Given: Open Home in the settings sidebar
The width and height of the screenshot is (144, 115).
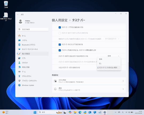Looking at the screenshot, I should [x=33, y=36].
